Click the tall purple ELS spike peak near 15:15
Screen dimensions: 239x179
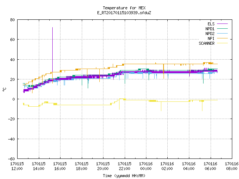click(52, 28)
